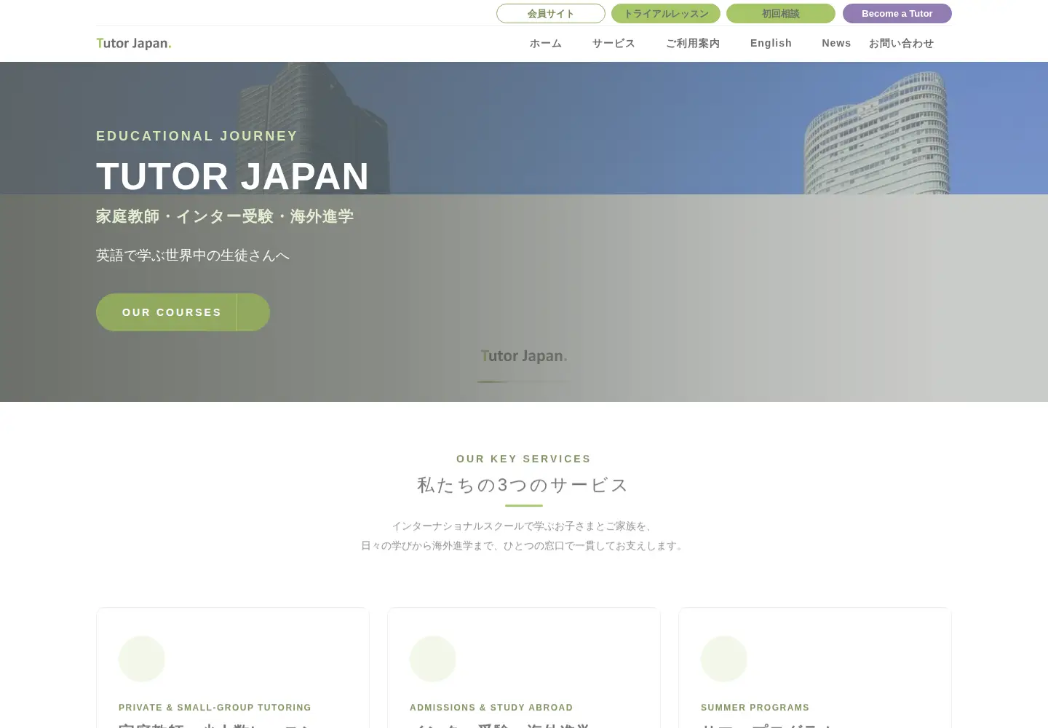Click the OUR COURSES hero button
The height and width of the screenshot is (728, 1048).
click(183, 312)
